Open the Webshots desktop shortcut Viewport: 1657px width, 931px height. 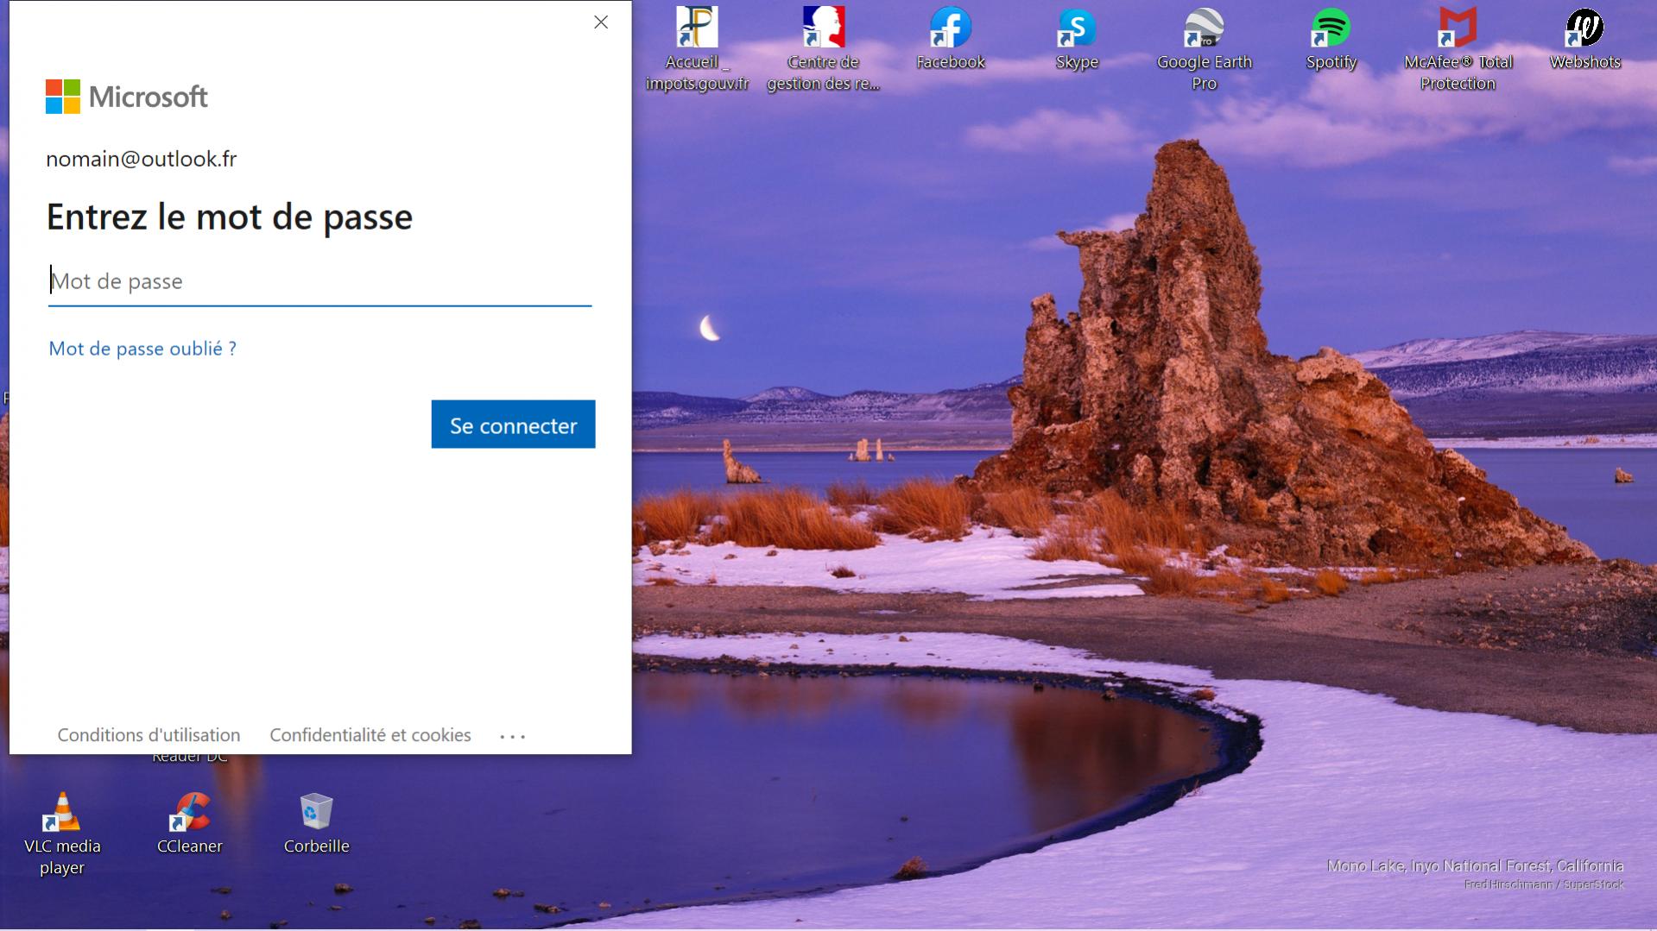point(1584,39)
